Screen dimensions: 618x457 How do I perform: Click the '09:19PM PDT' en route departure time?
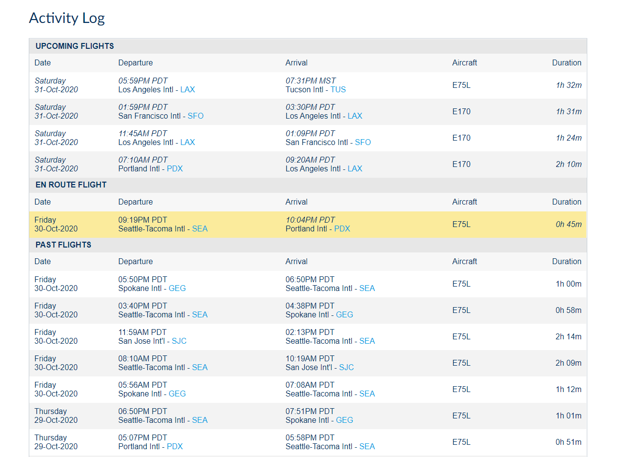[x=143, y=220]
